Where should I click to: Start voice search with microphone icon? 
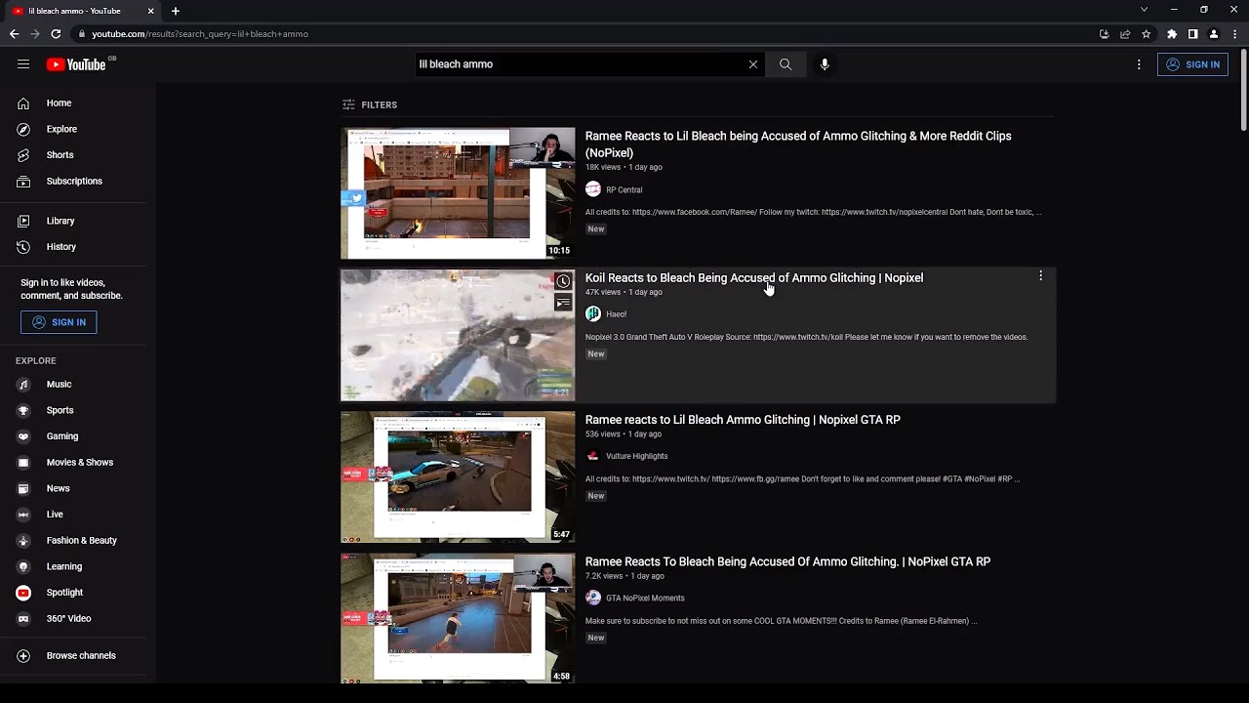pyautogui.click(x=825, y=64)
